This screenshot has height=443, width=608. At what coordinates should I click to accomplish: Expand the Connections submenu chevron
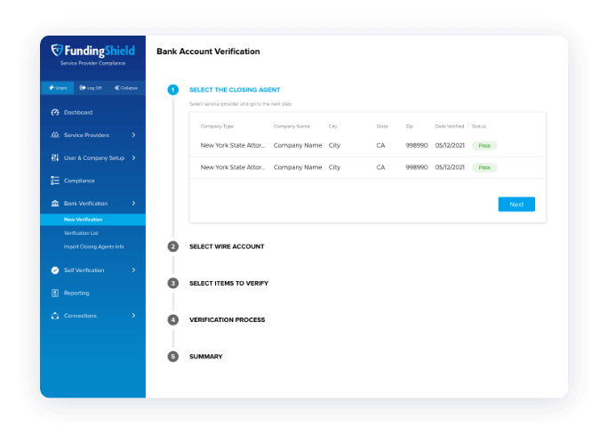coord(133,316)
